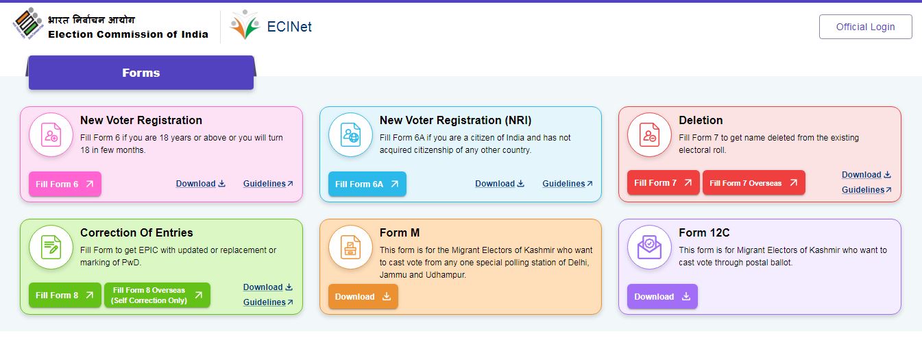Open Fill Form 8 Overseas self correction
This screenshot has width=922, height=360.
[x=157, y=295]
